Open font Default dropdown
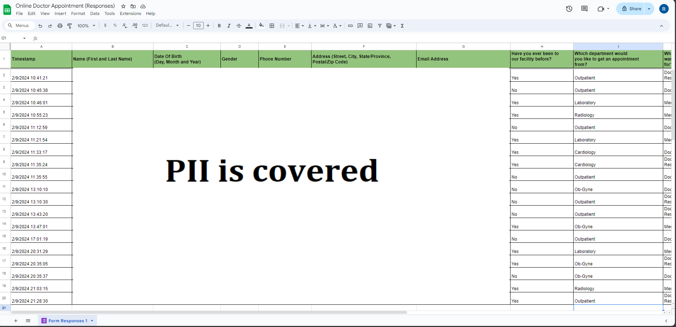 point(167,26)
